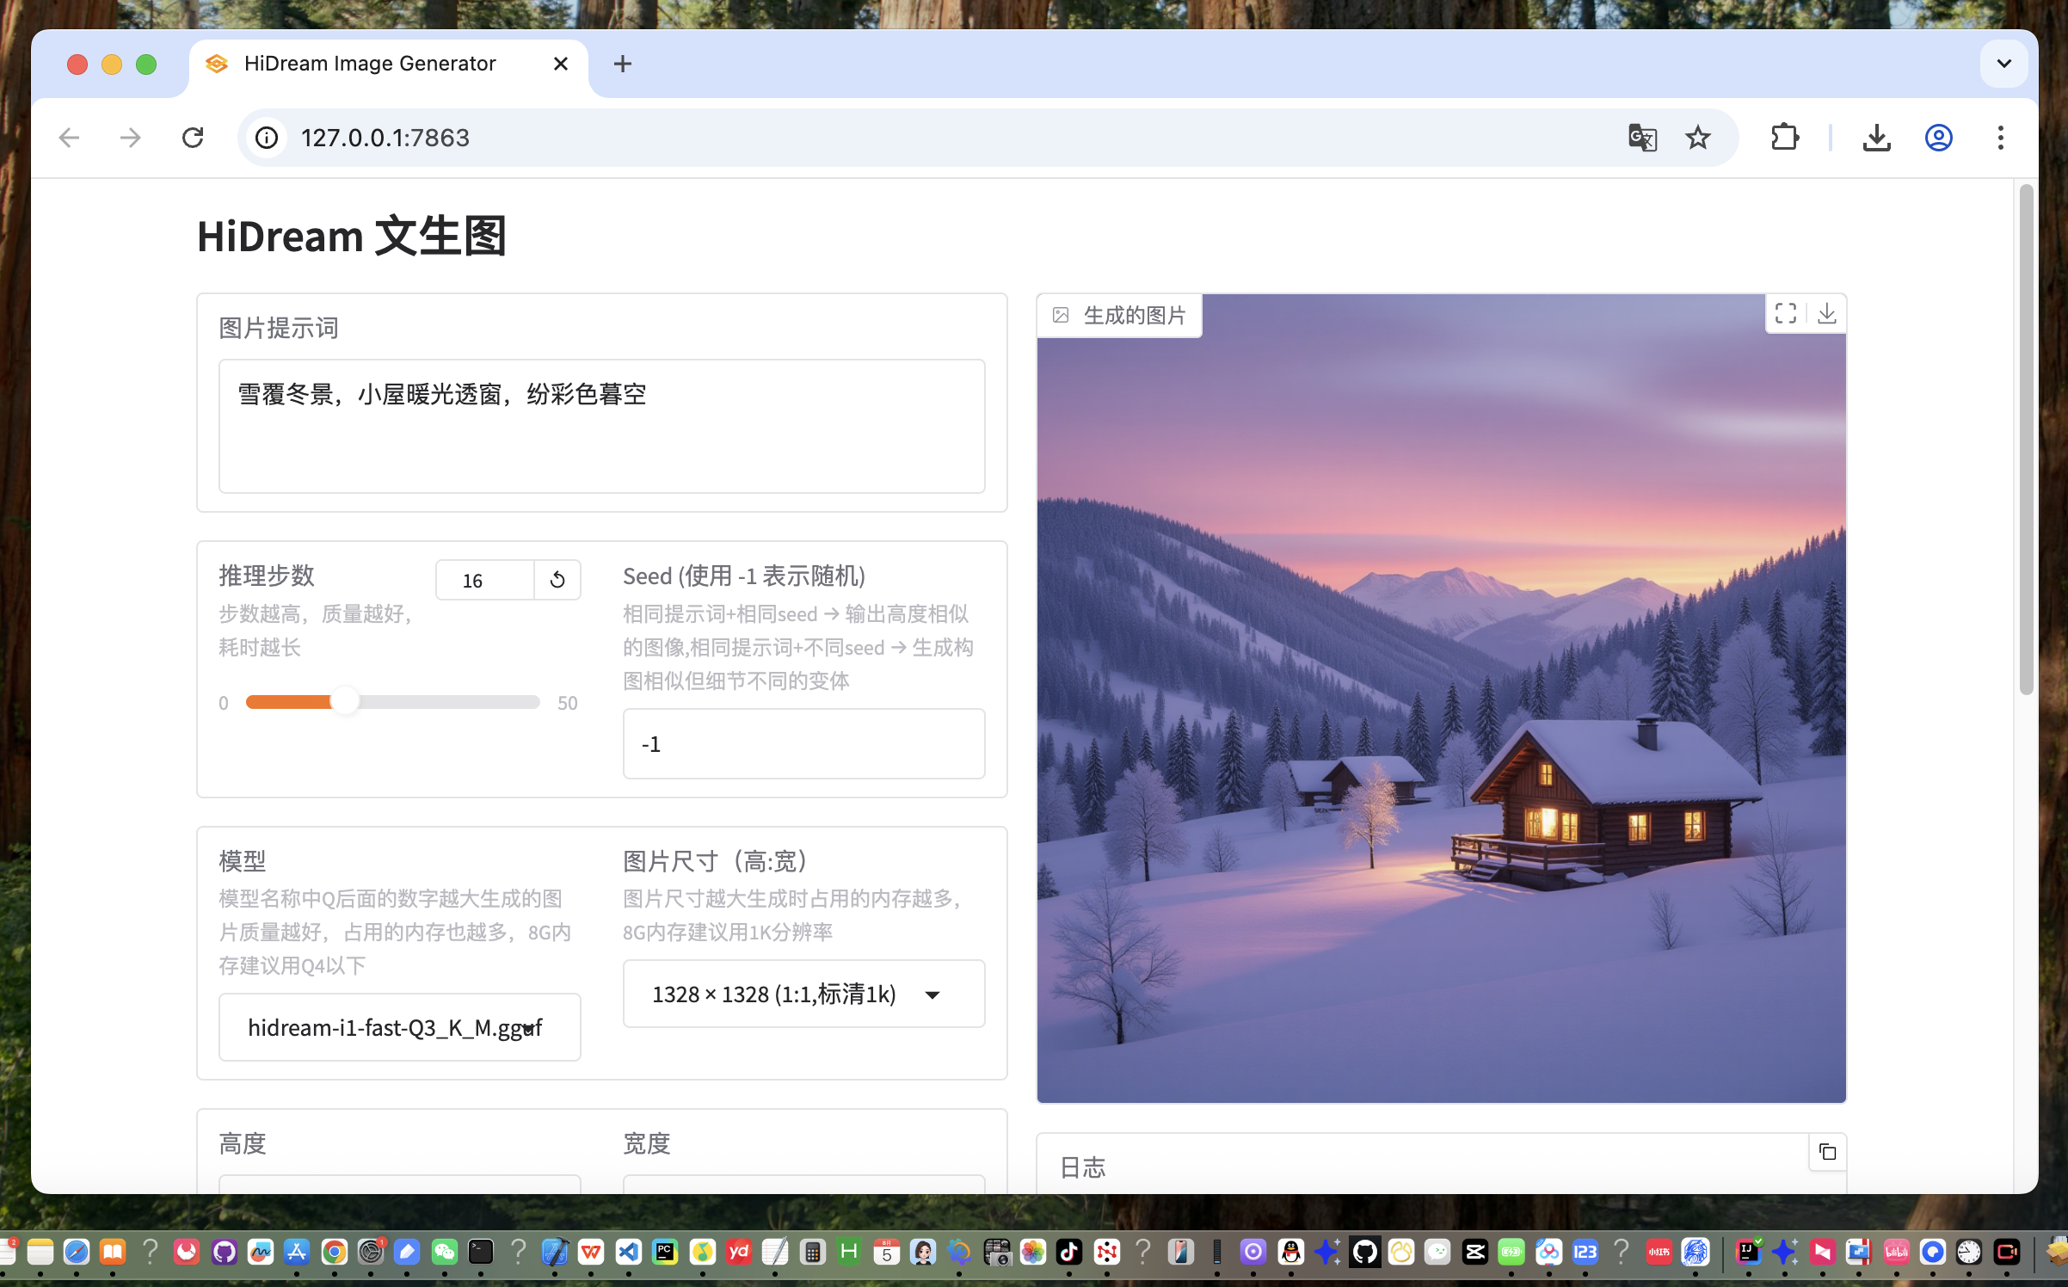Focus the Seed input showing -1

tap(803, 743)
